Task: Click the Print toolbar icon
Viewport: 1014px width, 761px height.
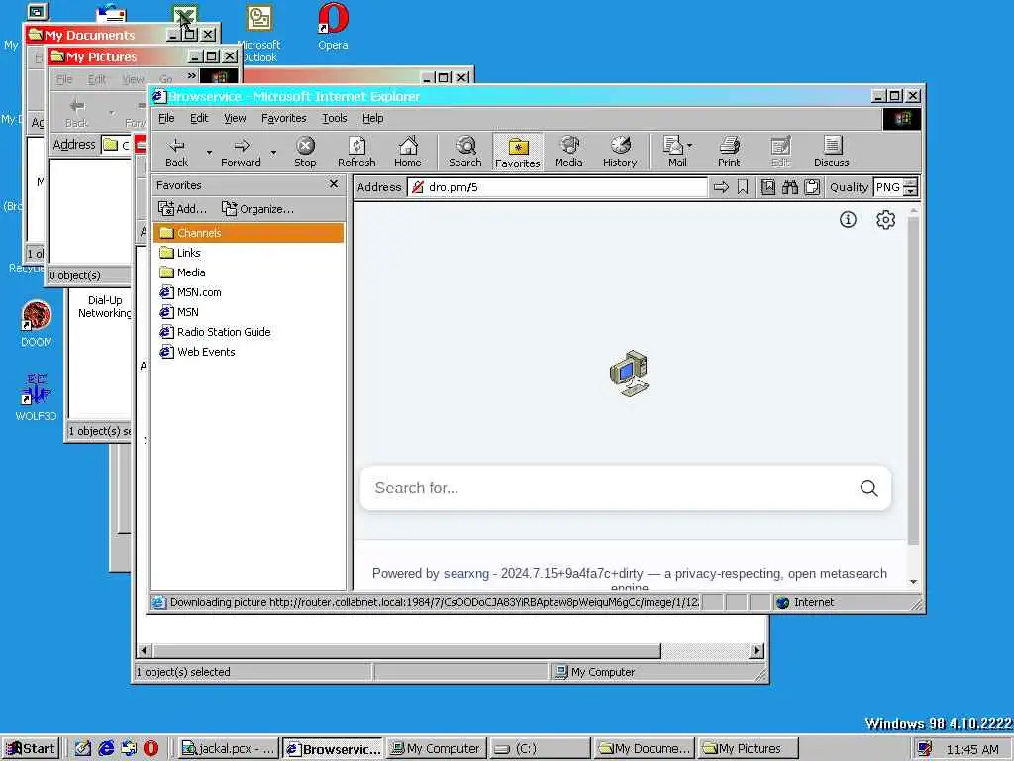Action: 729,152
